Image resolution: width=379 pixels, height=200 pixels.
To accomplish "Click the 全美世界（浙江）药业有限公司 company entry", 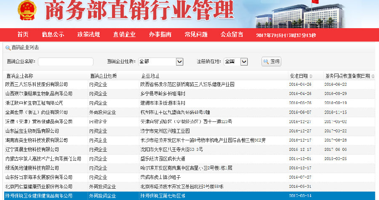I will [37, 112].
